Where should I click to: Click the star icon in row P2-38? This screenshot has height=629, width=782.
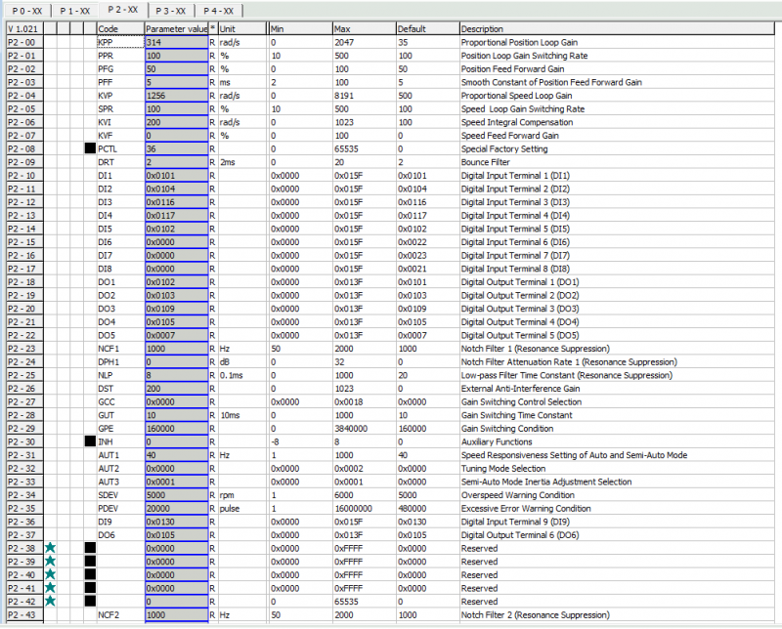click(x=50, y=549)
